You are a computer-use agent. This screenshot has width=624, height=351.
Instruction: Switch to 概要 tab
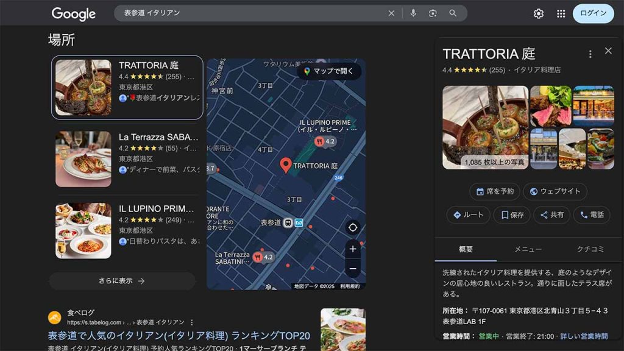coord(466,249)
